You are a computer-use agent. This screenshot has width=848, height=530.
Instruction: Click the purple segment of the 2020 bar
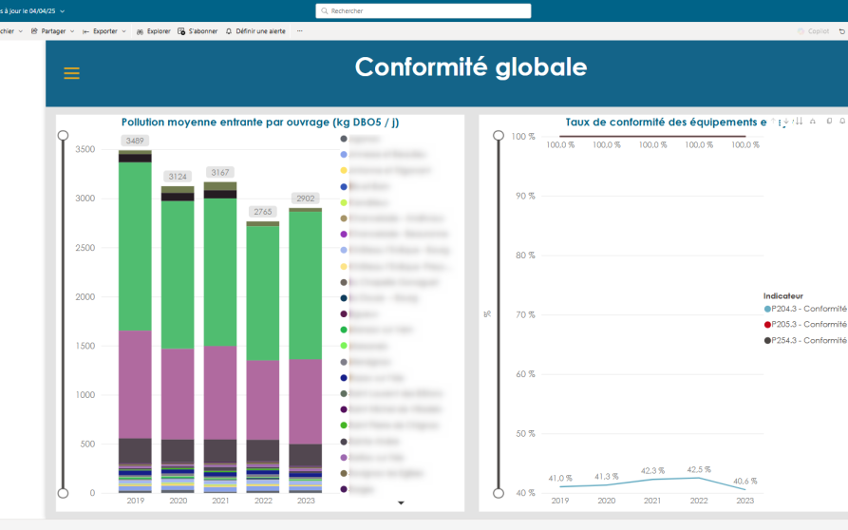(x=178, y=394)
